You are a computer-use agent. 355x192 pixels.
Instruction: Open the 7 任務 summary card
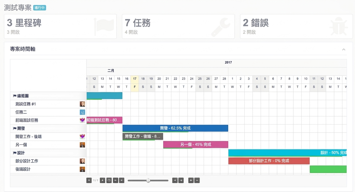tap(178, 27)
